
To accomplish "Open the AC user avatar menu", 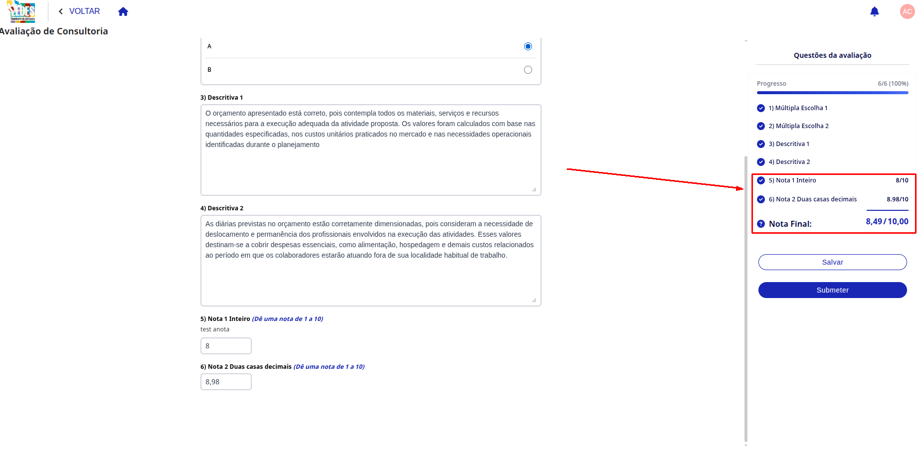I will [907, 11].
